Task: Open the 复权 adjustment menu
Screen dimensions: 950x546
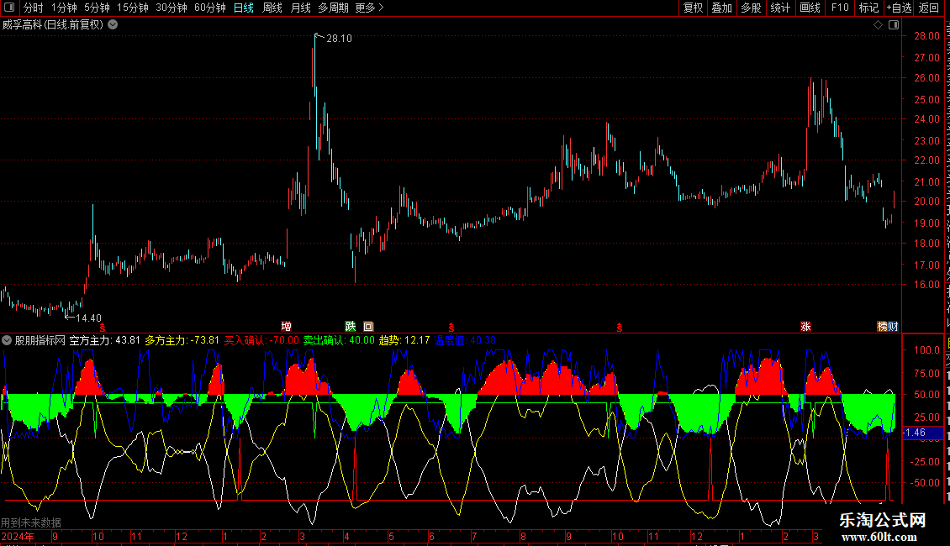Action: click(x=693, y=8)
